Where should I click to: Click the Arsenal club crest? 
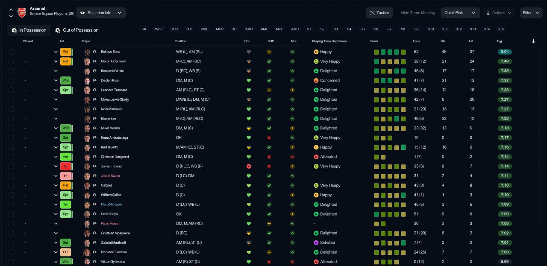coord(22,13)
